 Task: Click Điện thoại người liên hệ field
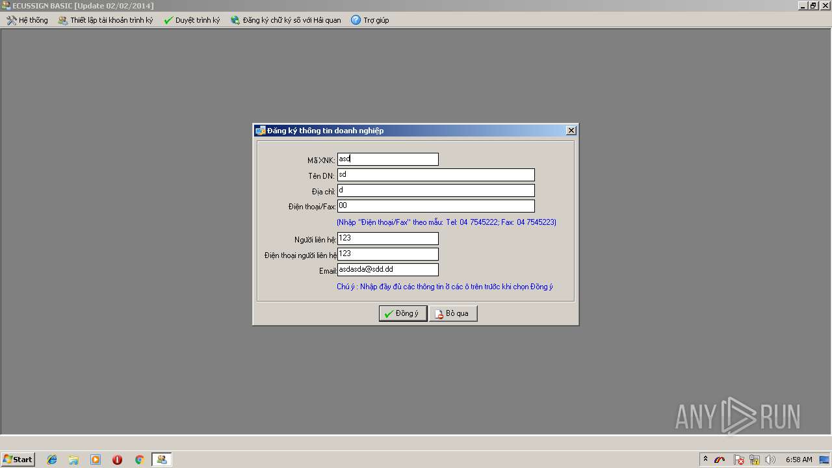coord(388,254)
